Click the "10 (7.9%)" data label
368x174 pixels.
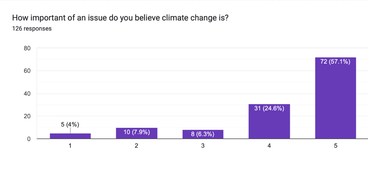[136, 132]
